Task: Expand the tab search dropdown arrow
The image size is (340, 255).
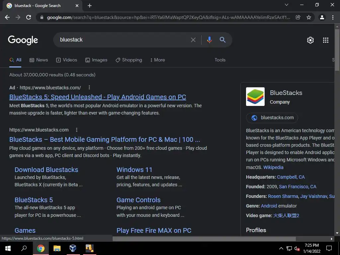Action: tap(287, 5)
